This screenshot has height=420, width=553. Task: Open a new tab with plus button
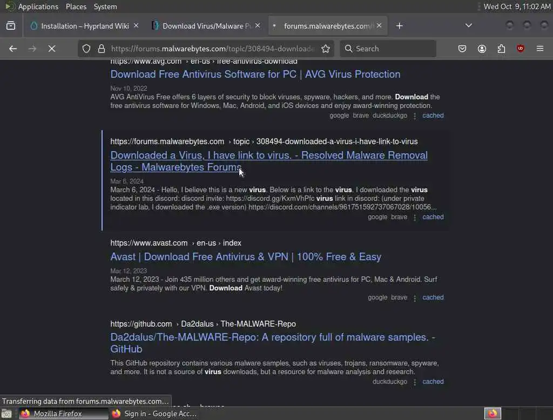tap(399, 26)
